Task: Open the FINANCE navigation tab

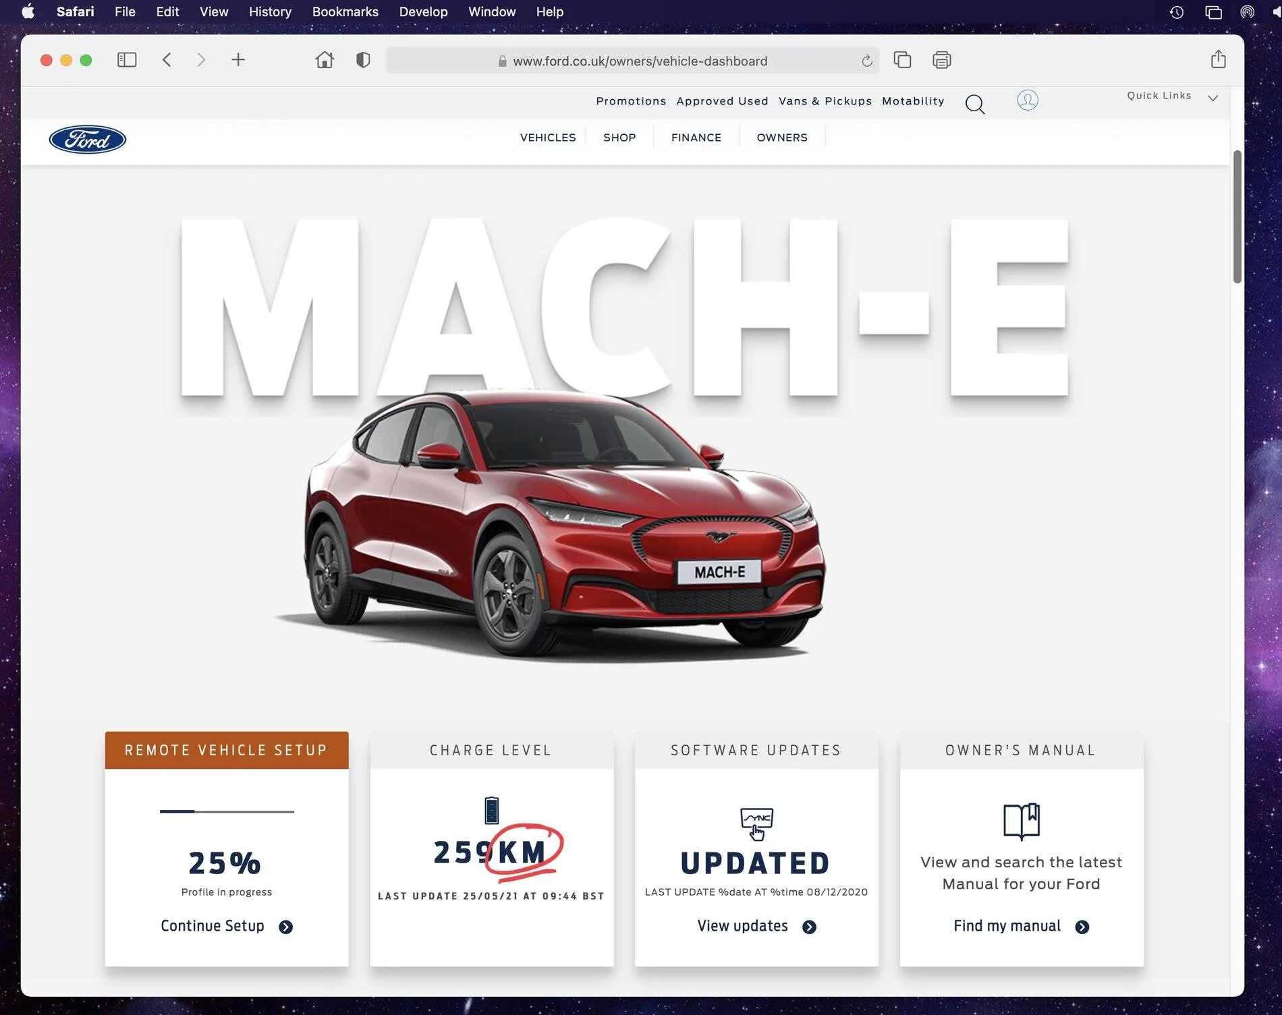Action: 696,138
